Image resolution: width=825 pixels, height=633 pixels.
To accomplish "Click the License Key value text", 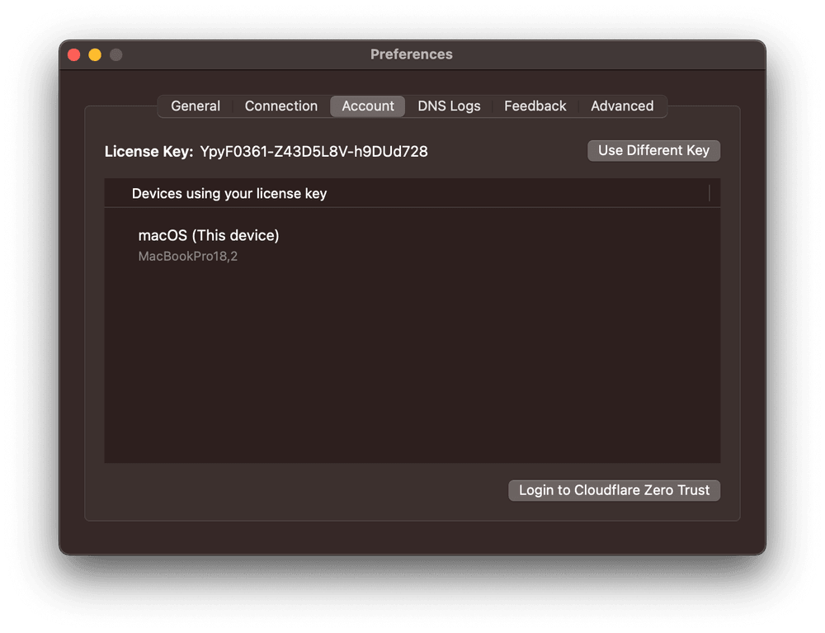I will pos(314,151).
